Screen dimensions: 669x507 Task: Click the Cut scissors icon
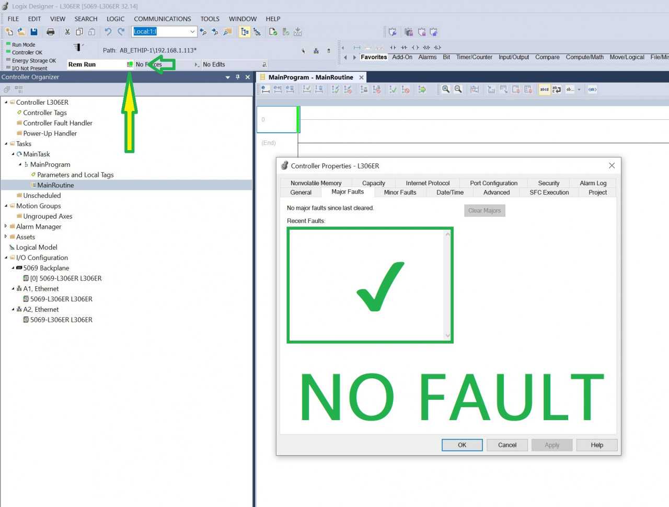[x=67, y=32]
